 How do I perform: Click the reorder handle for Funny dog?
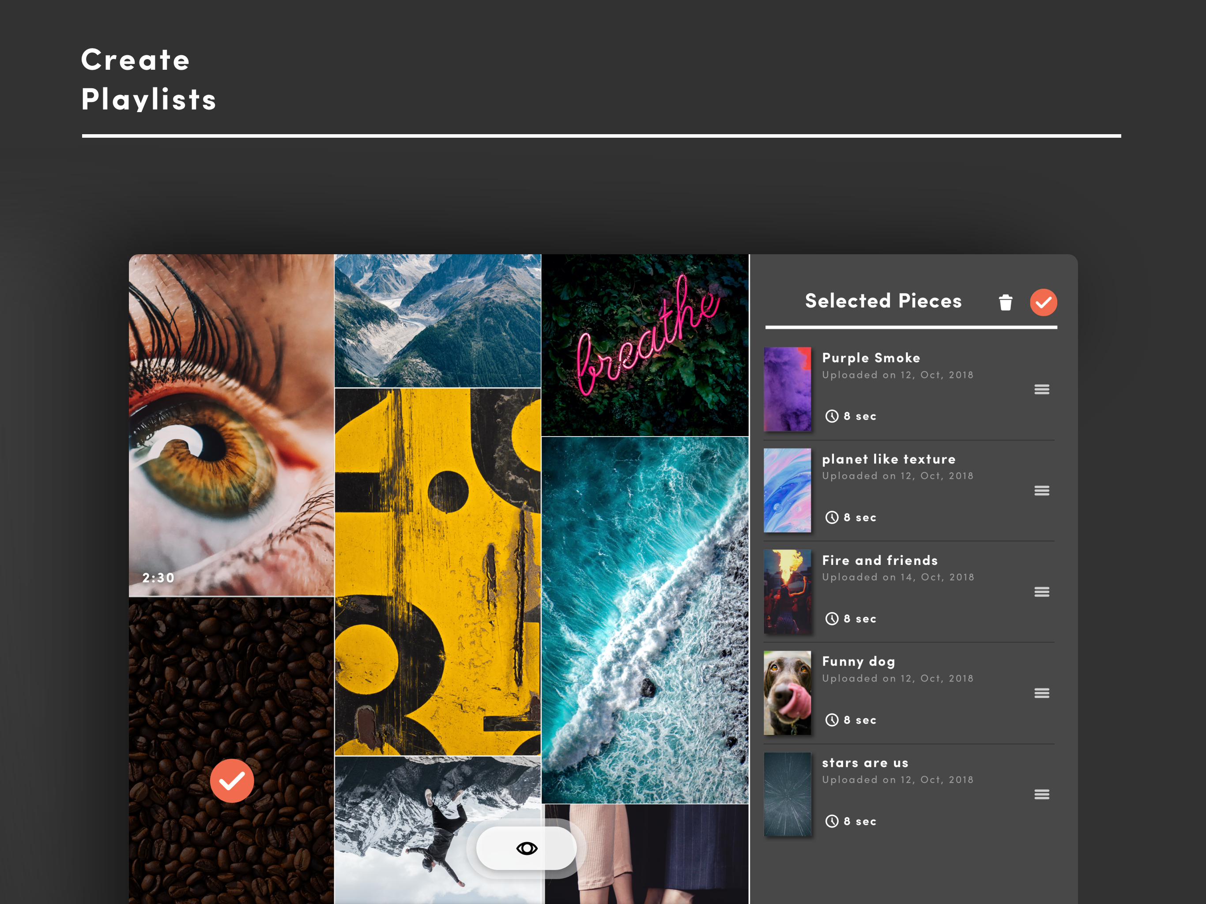(1041, 693)
